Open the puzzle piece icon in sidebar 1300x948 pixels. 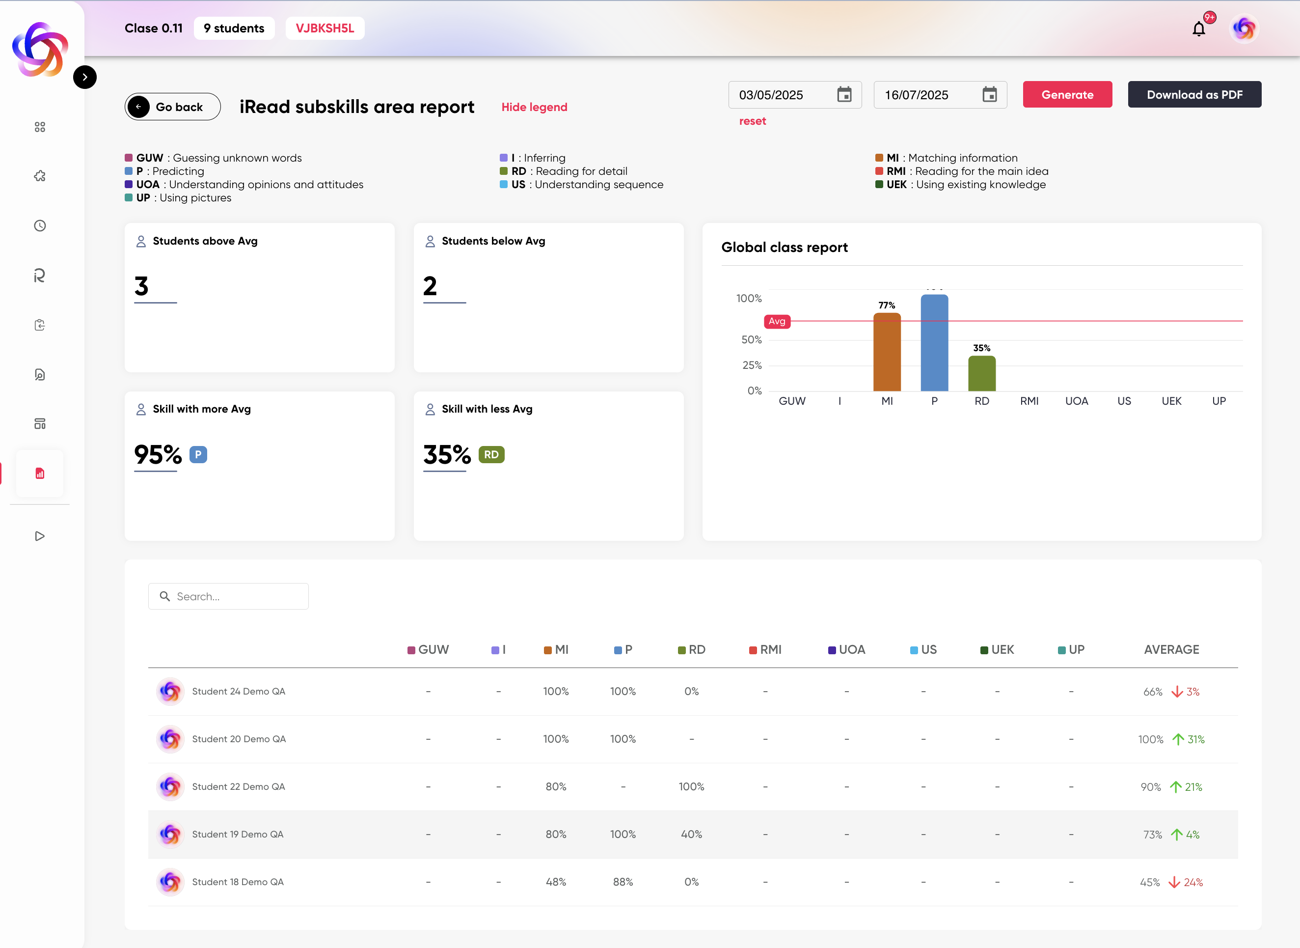click(40, 176)
